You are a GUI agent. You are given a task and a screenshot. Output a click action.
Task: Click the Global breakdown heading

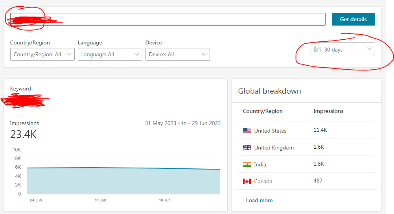(x=269, y=91)
